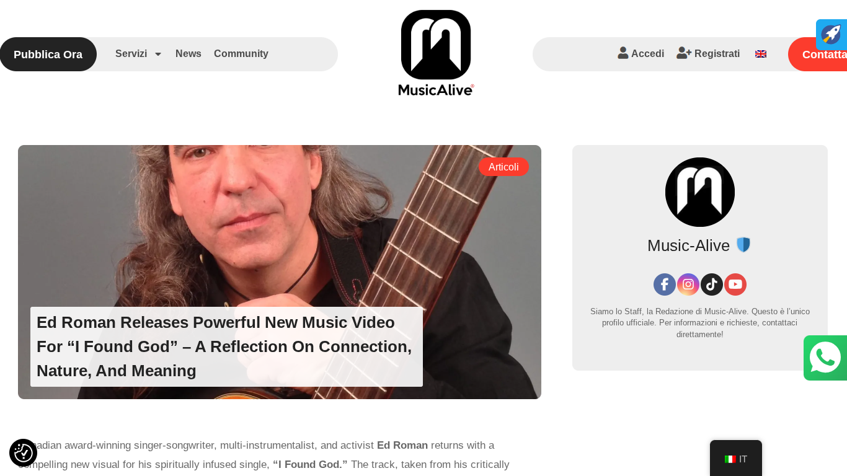
Task: Click the MusicAlive logo in header
Action: pos(436,53)
